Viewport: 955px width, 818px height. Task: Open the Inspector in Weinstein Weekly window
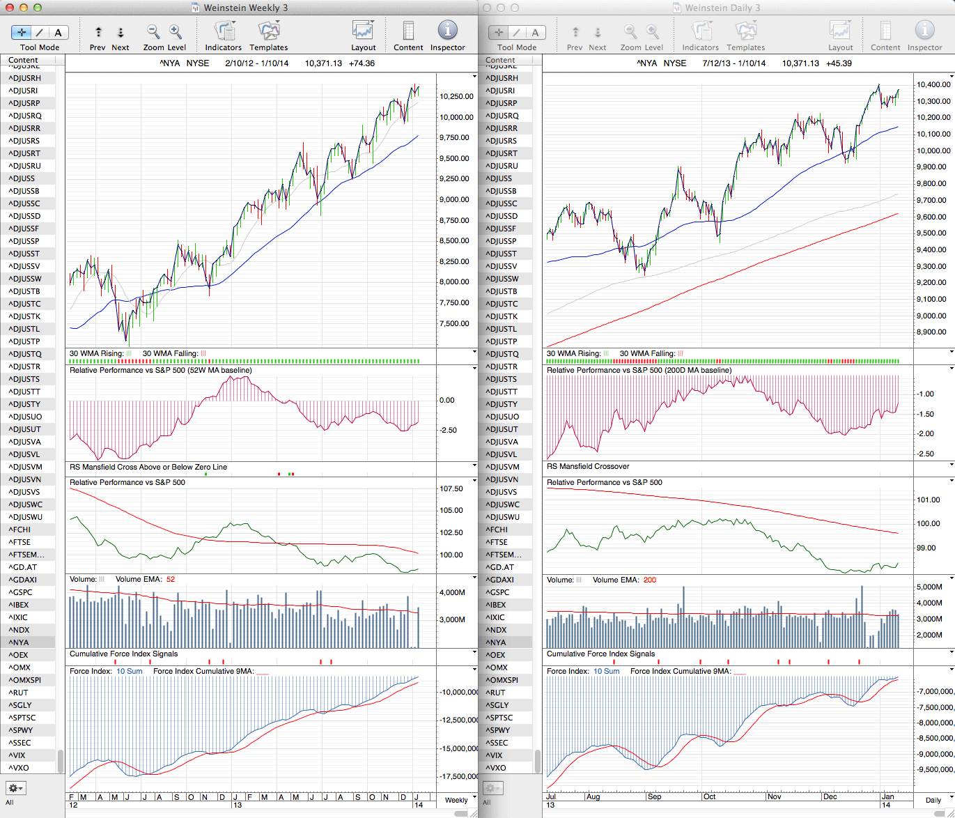tap(447, 31)
